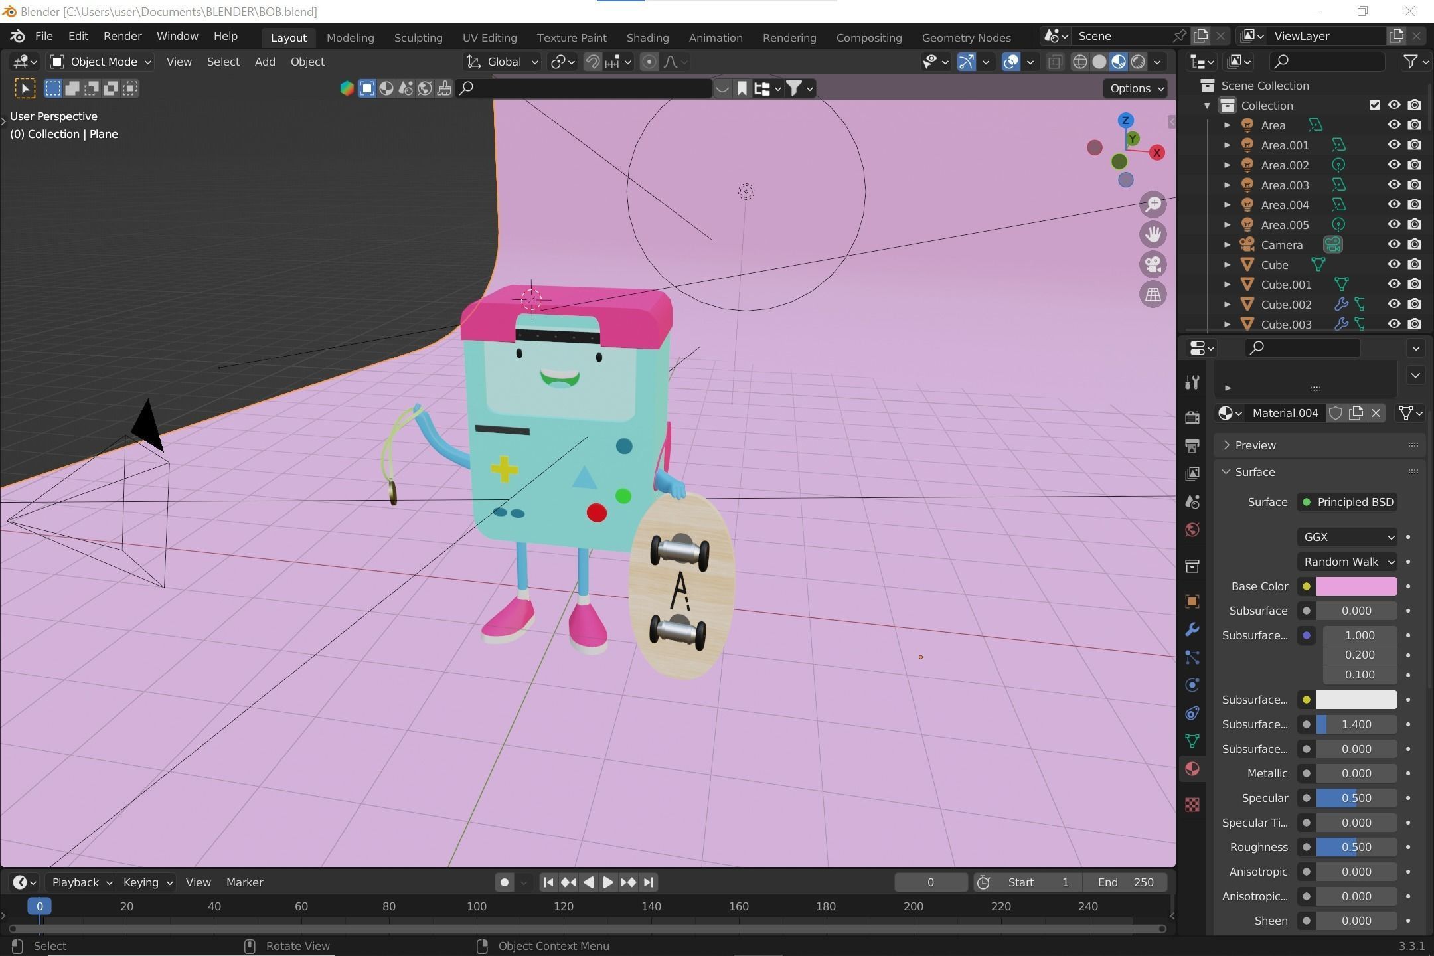This screenshot has height=956, width=1434.
Task: Open Global transform orientation dropdown
Action: click(502, 62)
